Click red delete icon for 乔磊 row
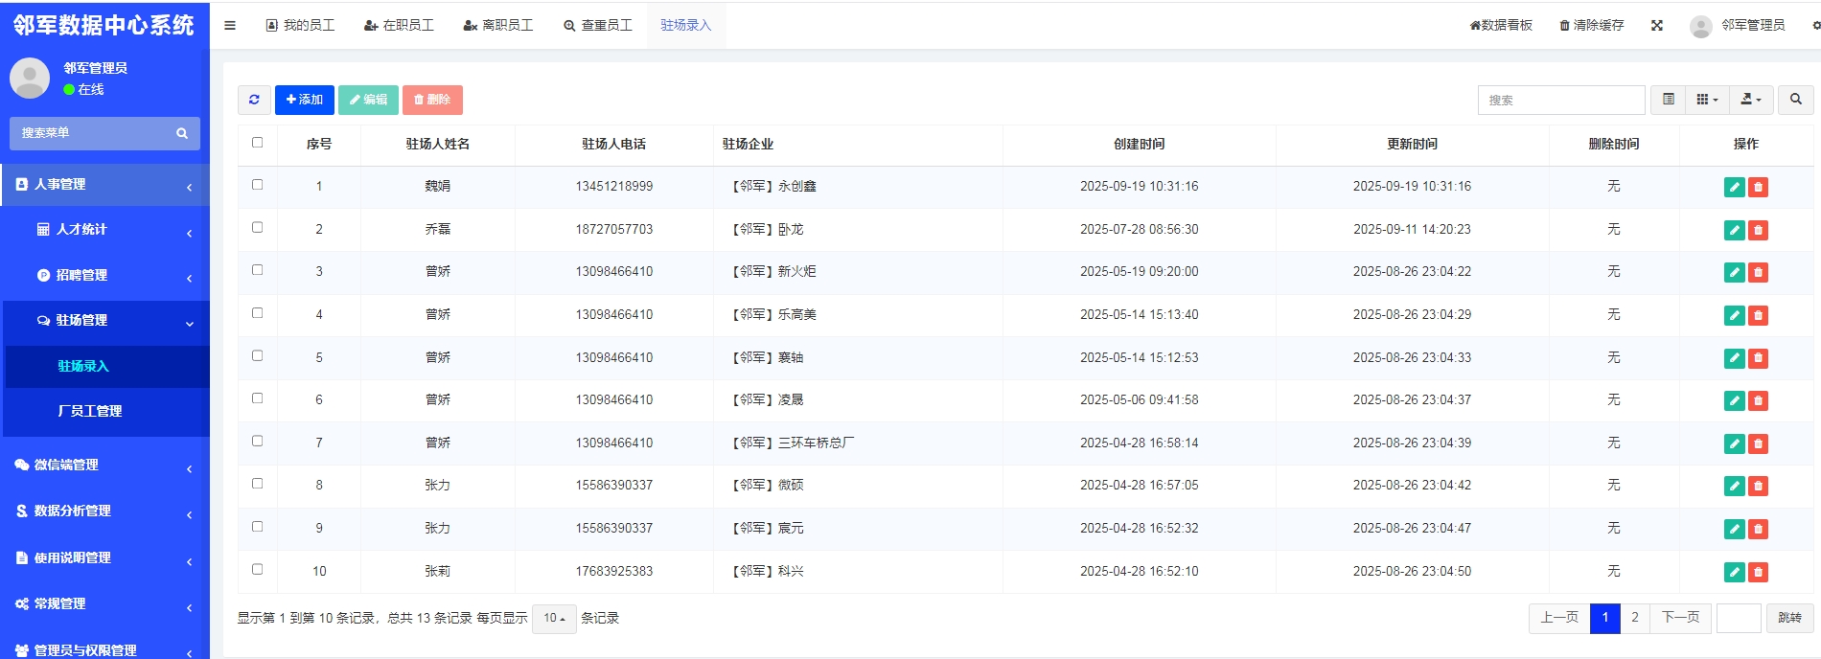 coord(1758,230)
